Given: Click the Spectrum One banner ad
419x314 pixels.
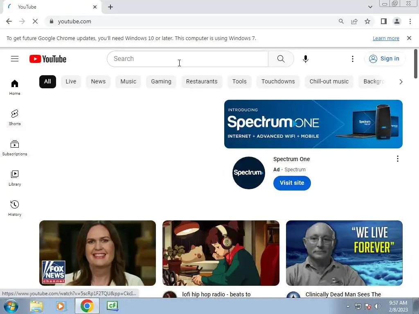Looking at the screenshot, I should click(x=313, y=124).
